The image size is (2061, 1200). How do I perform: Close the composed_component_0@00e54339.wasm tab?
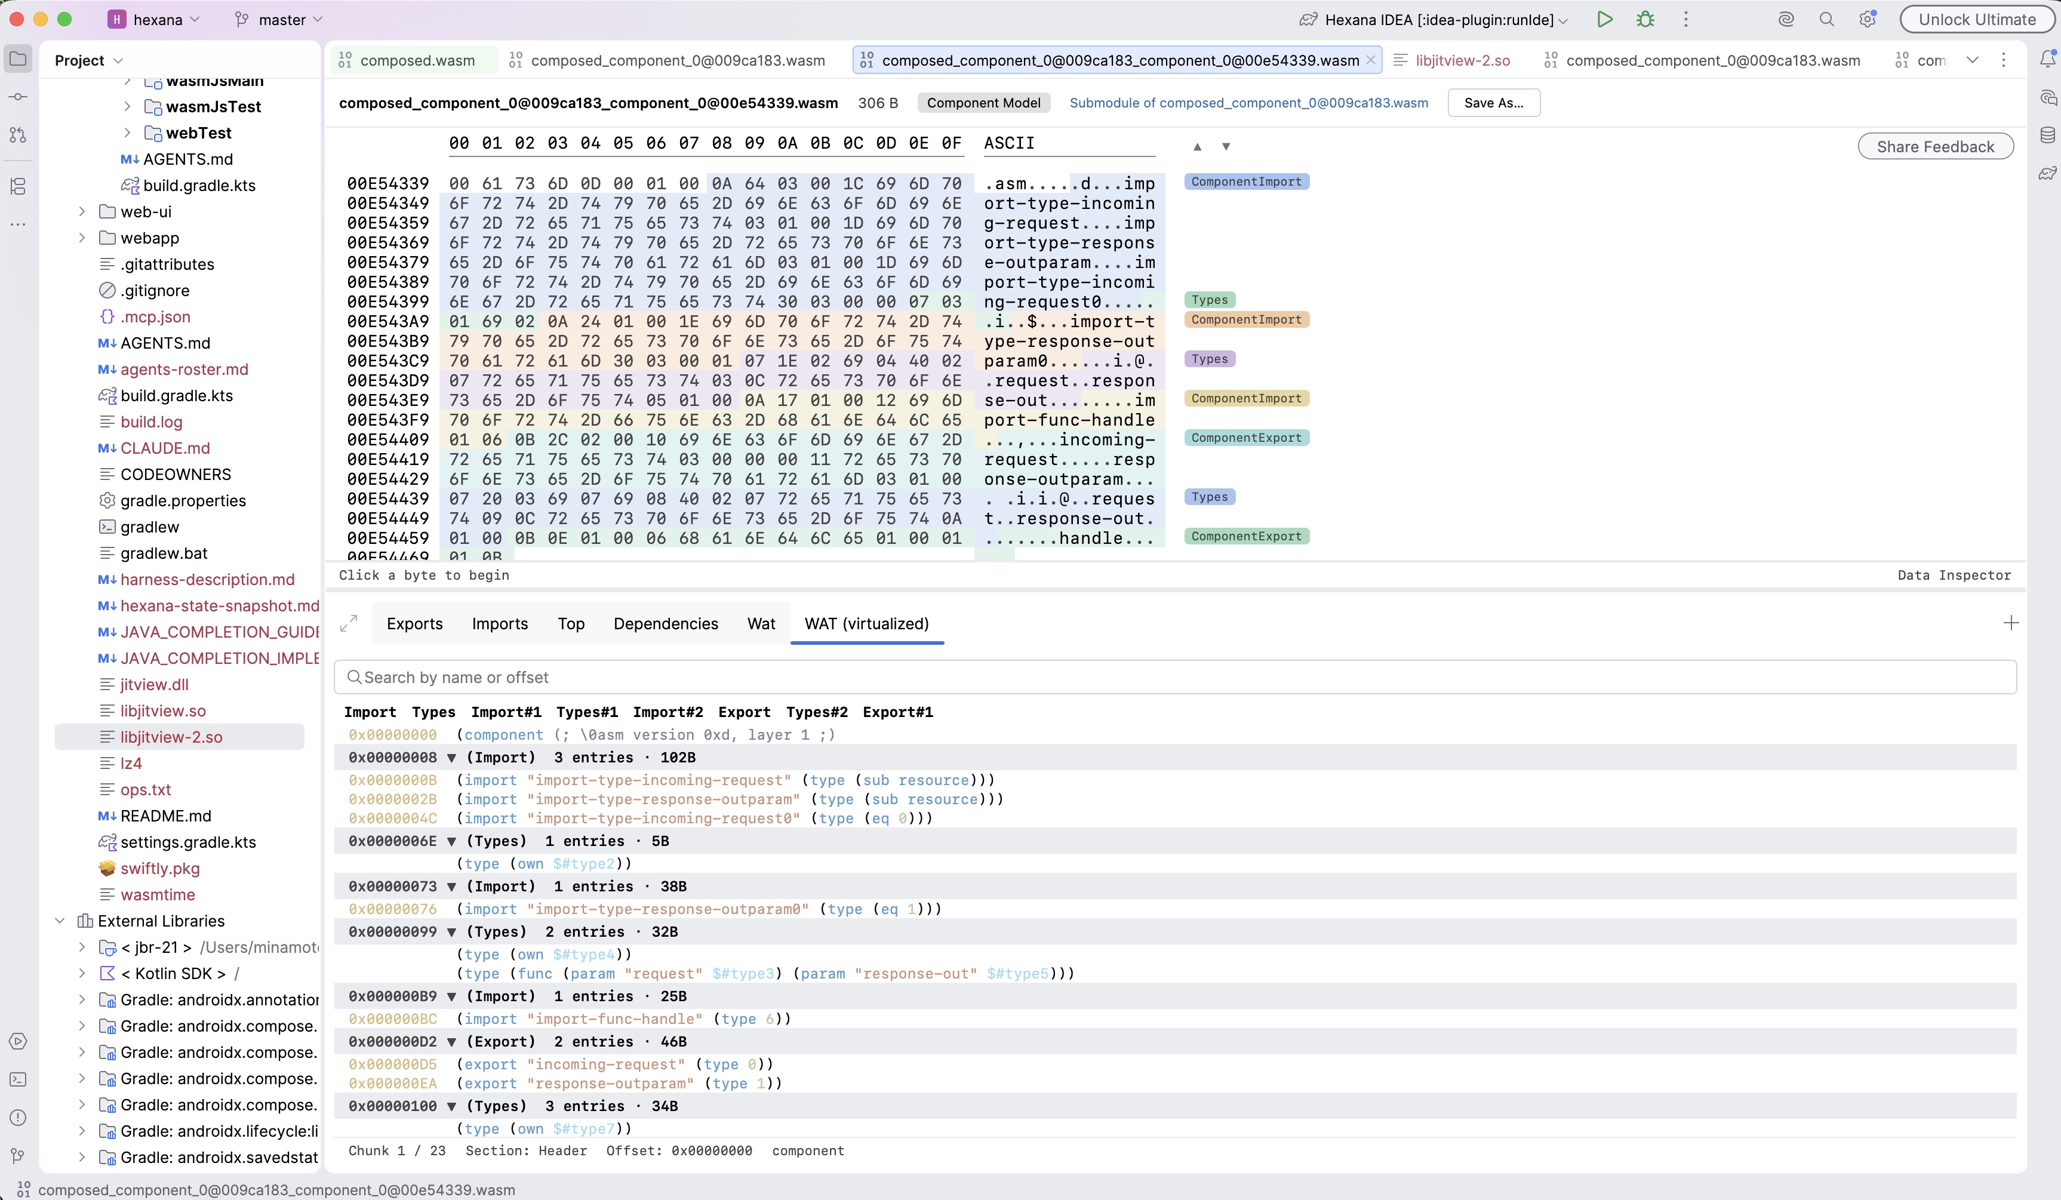pyautogui.click(x=1371, y=60)
